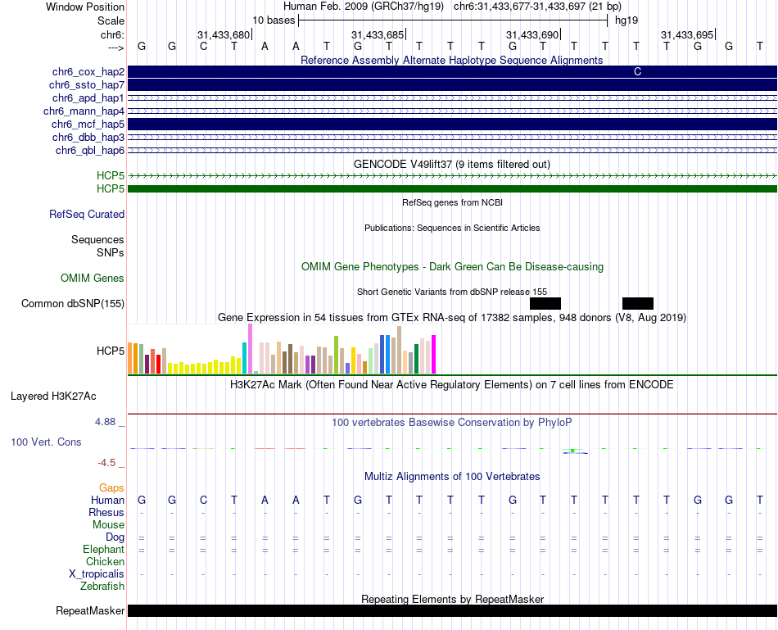Click the 31,433,685 position label

tap(378, 34)
